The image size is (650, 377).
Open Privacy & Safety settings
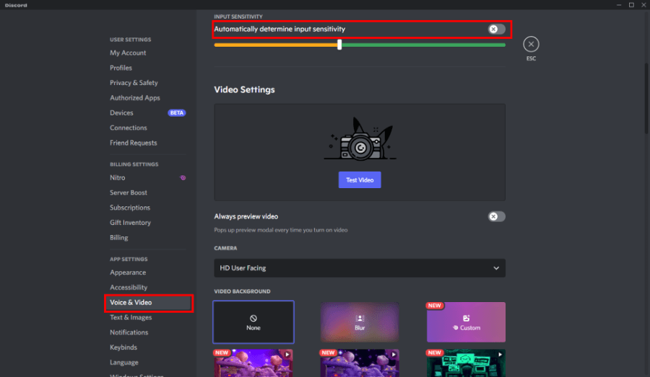coord(134,83)
